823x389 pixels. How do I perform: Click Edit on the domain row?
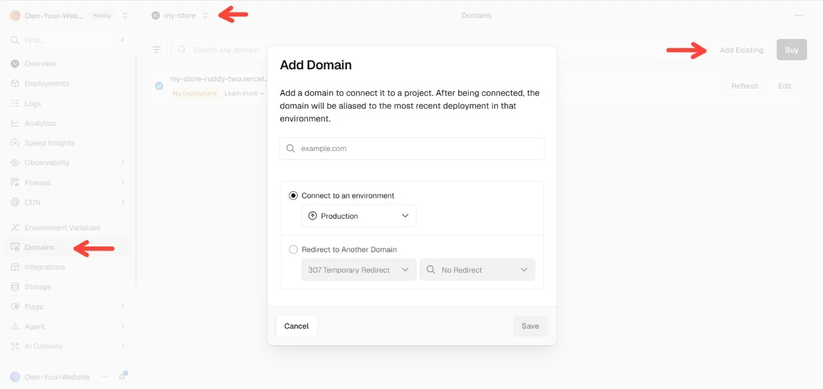[x=785, y=86]
